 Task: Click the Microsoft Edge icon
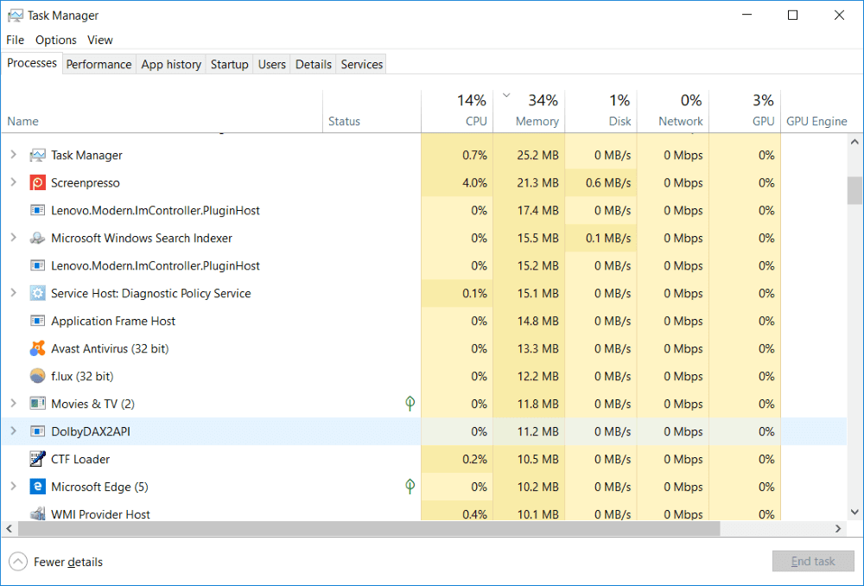click(x=37, y=487)
